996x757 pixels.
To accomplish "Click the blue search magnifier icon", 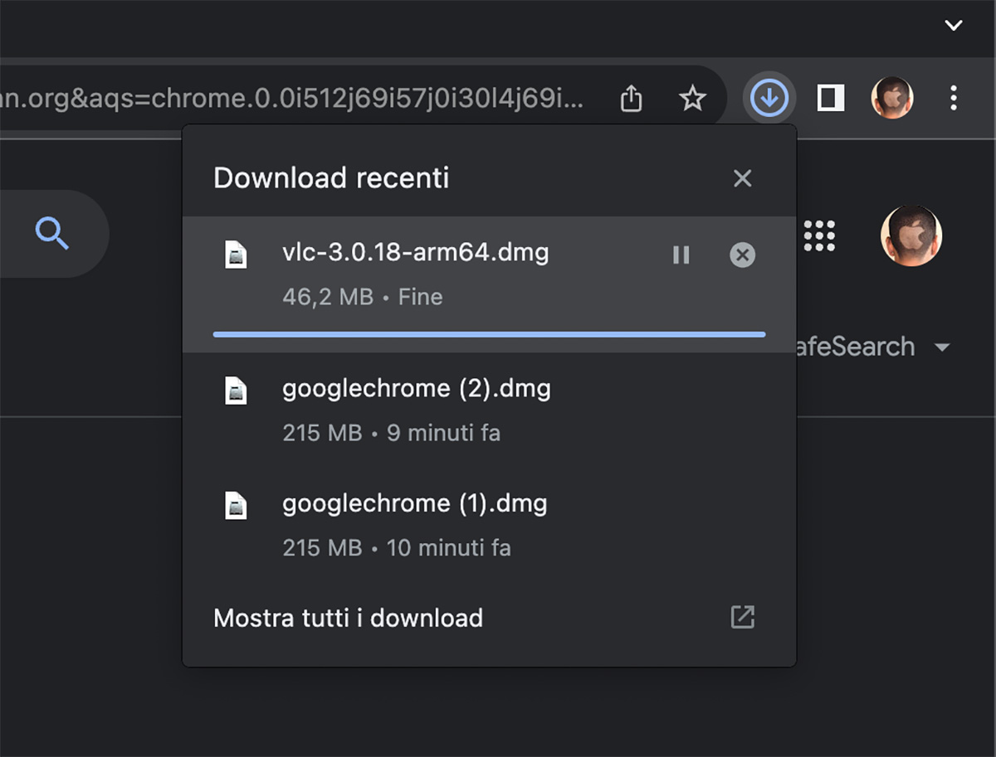I will [52, 234].
